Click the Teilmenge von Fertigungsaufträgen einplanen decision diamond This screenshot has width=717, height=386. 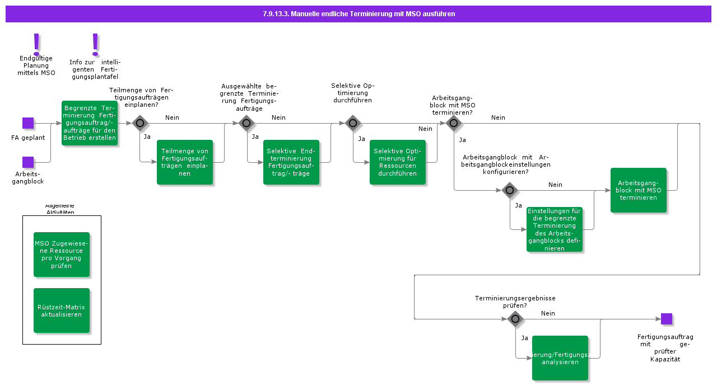139,123
